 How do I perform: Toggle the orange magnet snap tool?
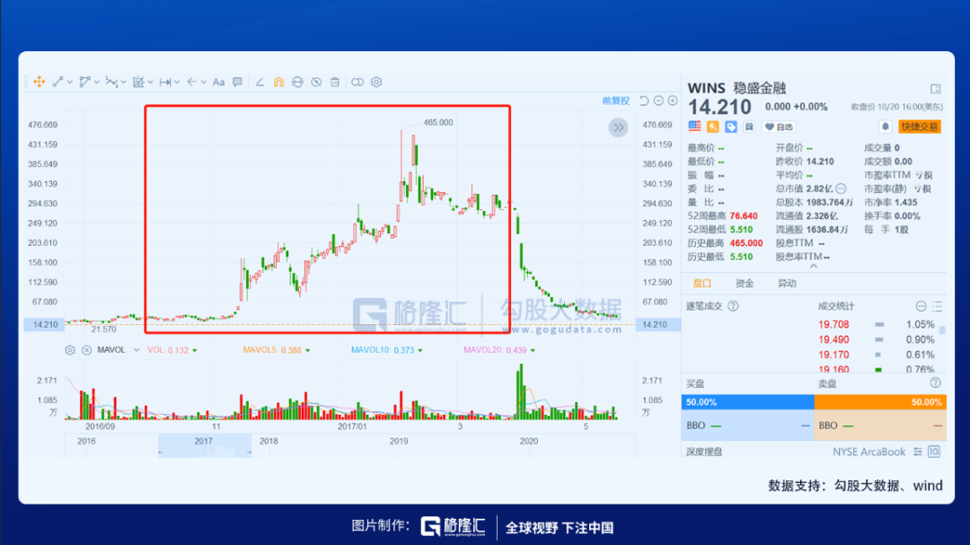pyautogui.click(x=279, y=82)
